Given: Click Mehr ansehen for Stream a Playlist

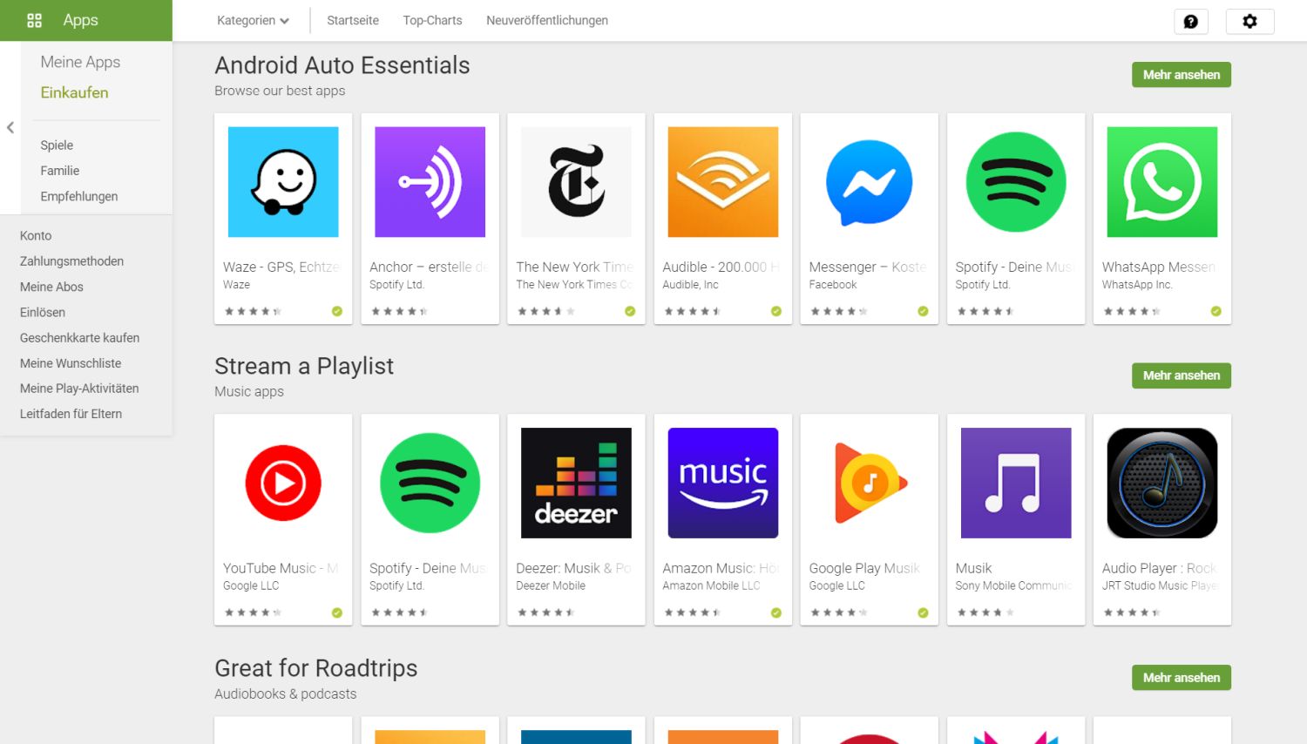Looking at the screenshot, I should [x=1181, y=375].
